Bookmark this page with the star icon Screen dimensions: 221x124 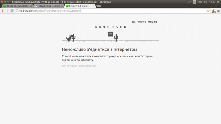tap(208, 11)
